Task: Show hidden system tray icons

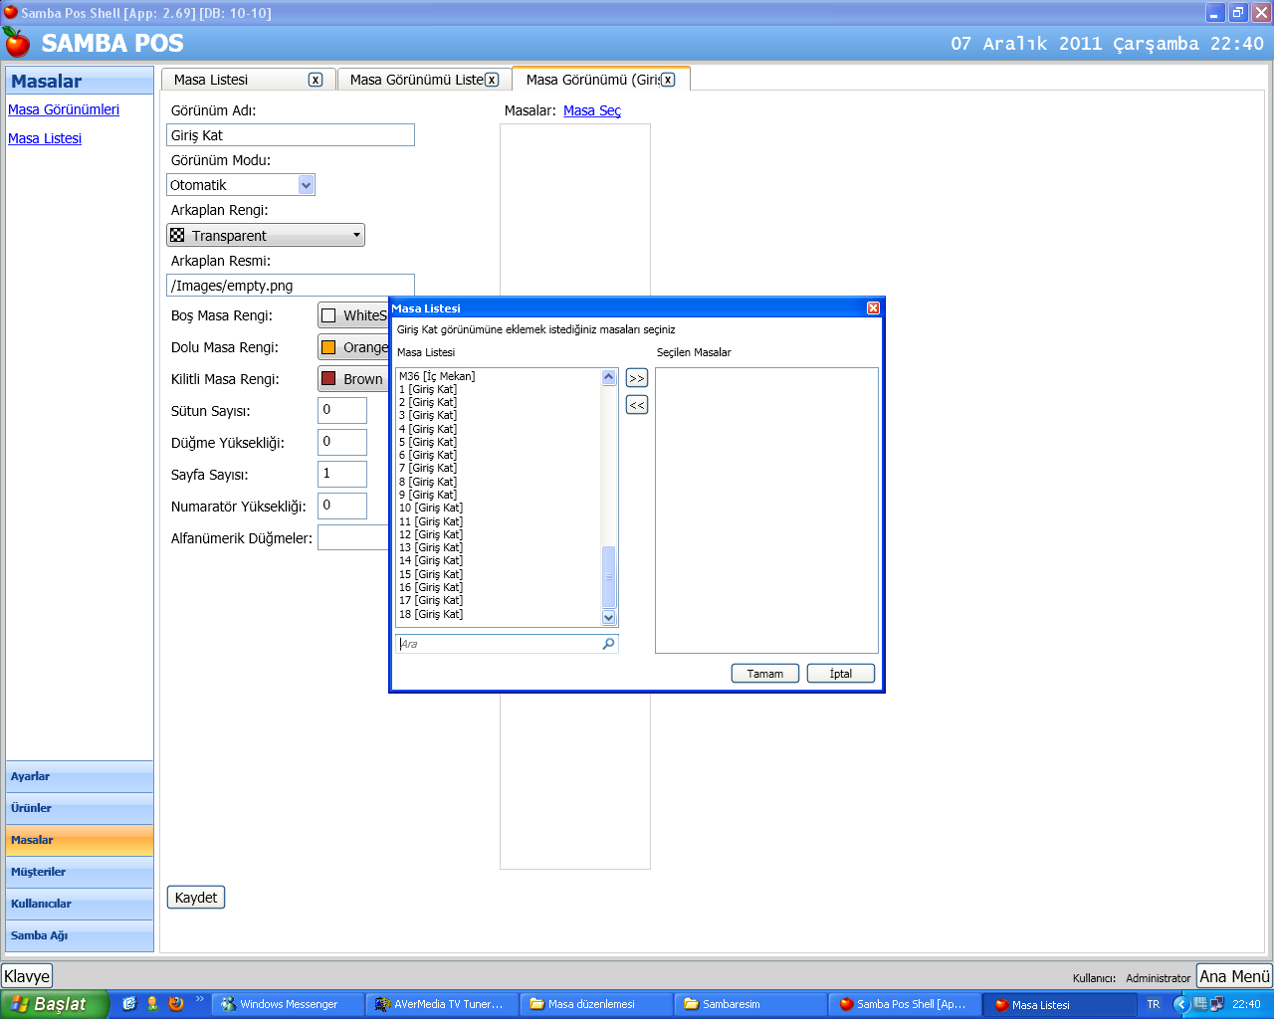Action: tap(1181, 1004)
